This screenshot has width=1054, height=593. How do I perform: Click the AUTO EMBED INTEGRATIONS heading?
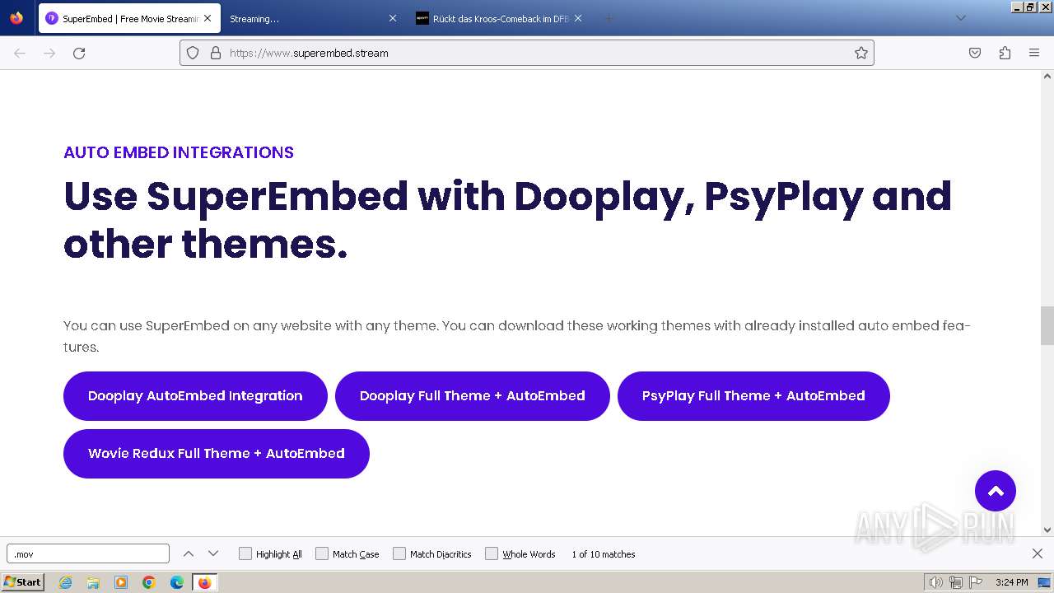click(179, 152)
